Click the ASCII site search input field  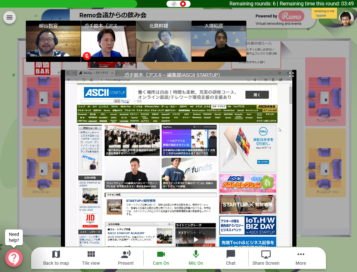[97, 101]
